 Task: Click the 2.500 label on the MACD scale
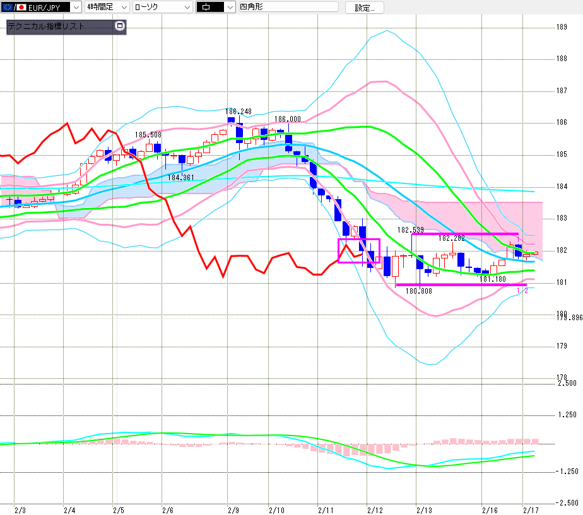tap(566, 383)
